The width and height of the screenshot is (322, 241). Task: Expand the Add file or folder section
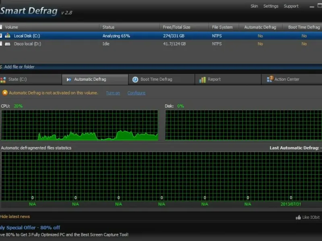pos(19,67)
